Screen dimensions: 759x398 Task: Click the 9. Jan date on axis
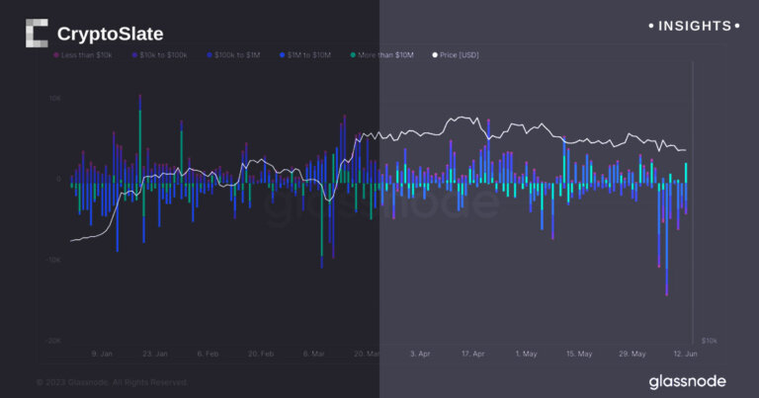point(101,353)
